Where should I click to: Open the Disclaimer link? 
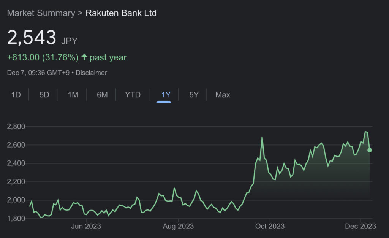tap(91, 73)
